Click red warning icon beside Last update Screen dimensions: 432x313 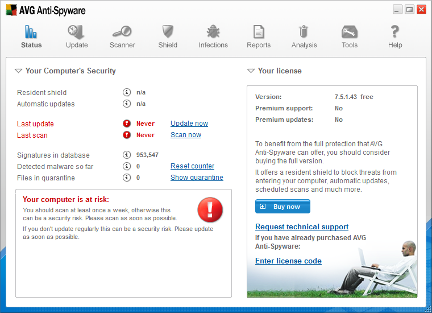[x=127, y=123]
